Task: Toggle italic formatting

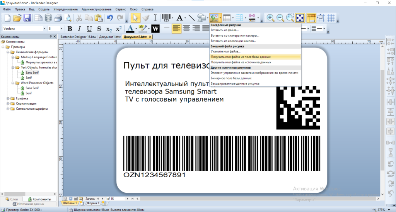Action: (79, 29)
